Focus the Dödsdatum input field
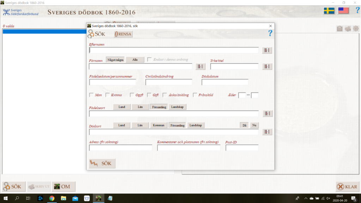361x203 pixels. click(225, 82)
